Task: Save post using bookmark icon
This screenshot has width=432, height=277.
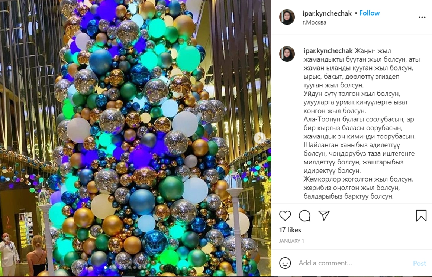Action: (x=421, y=216)
